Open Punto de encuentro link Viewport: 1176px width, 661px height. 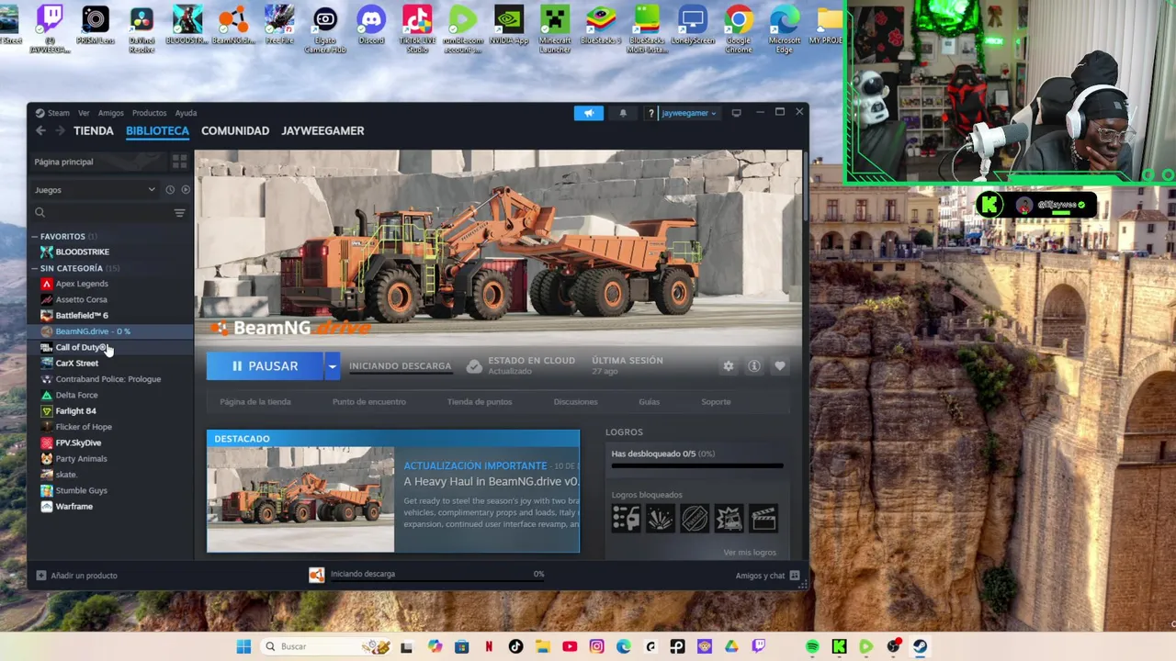(368, 402)
